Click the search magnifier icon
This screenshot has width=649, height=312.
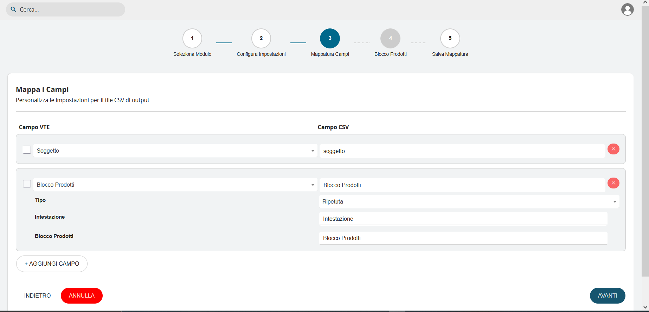[13, 9]
